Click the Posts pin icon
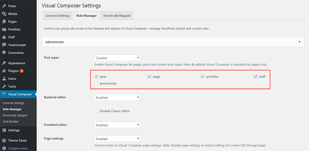Viewport: 309px width, 151px height. click(4, 6)
